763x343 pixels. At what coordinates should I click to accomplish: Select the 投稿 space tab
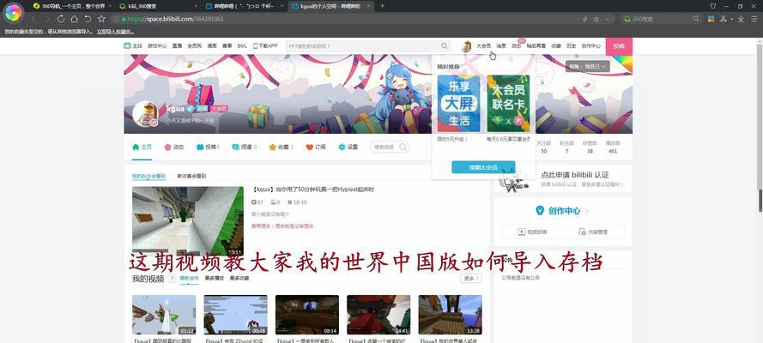tap(208, 147)
